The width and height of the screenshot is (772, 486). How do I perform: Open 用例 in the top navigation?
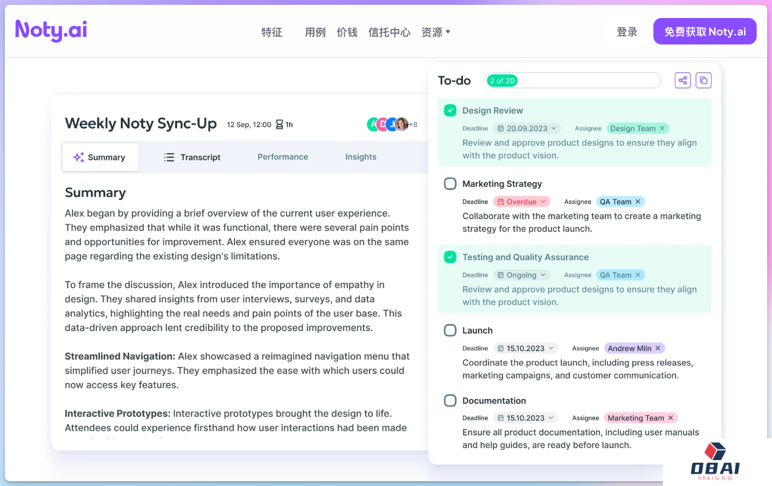[315, 32]
